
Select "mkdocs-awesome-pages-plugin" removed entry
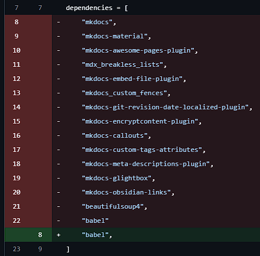[140, 50]
